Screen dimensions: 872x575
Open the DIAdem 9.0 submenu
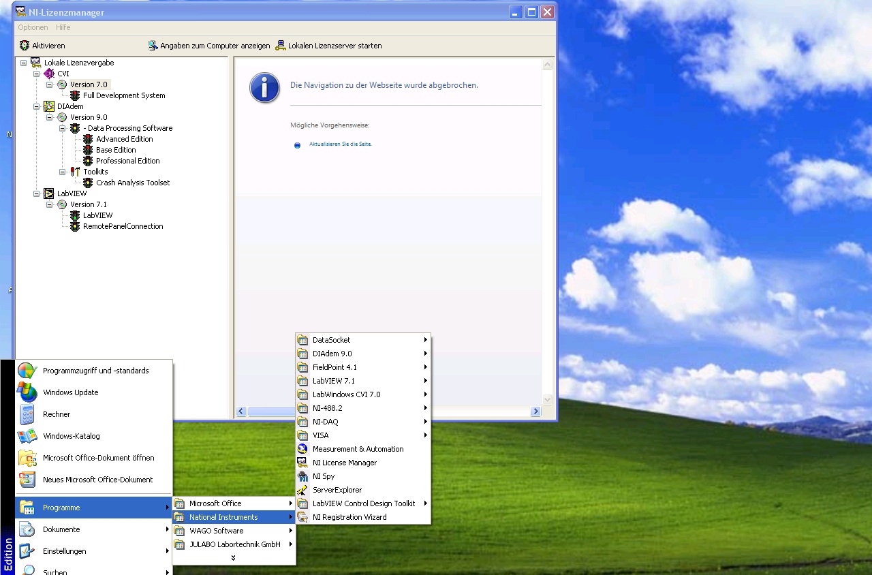[363, 354]
